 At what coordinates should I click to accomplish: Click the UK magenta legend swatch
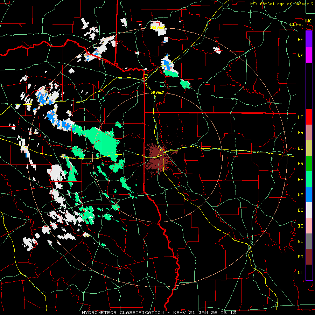[x=309, y=55]
